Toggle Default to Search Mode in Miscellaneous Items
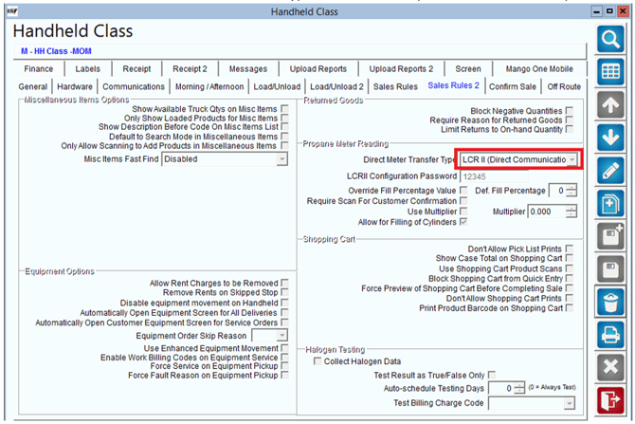The height and width of the screenshot is (424, 635). 285,137
